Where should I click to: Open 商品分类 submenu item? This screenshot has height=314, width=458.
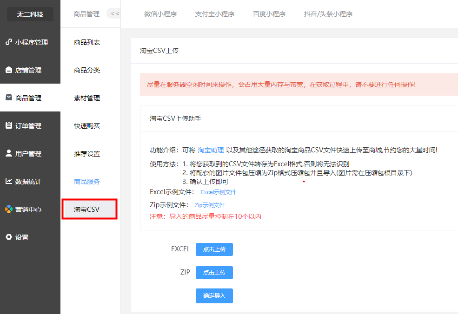[x=87, y=70]
